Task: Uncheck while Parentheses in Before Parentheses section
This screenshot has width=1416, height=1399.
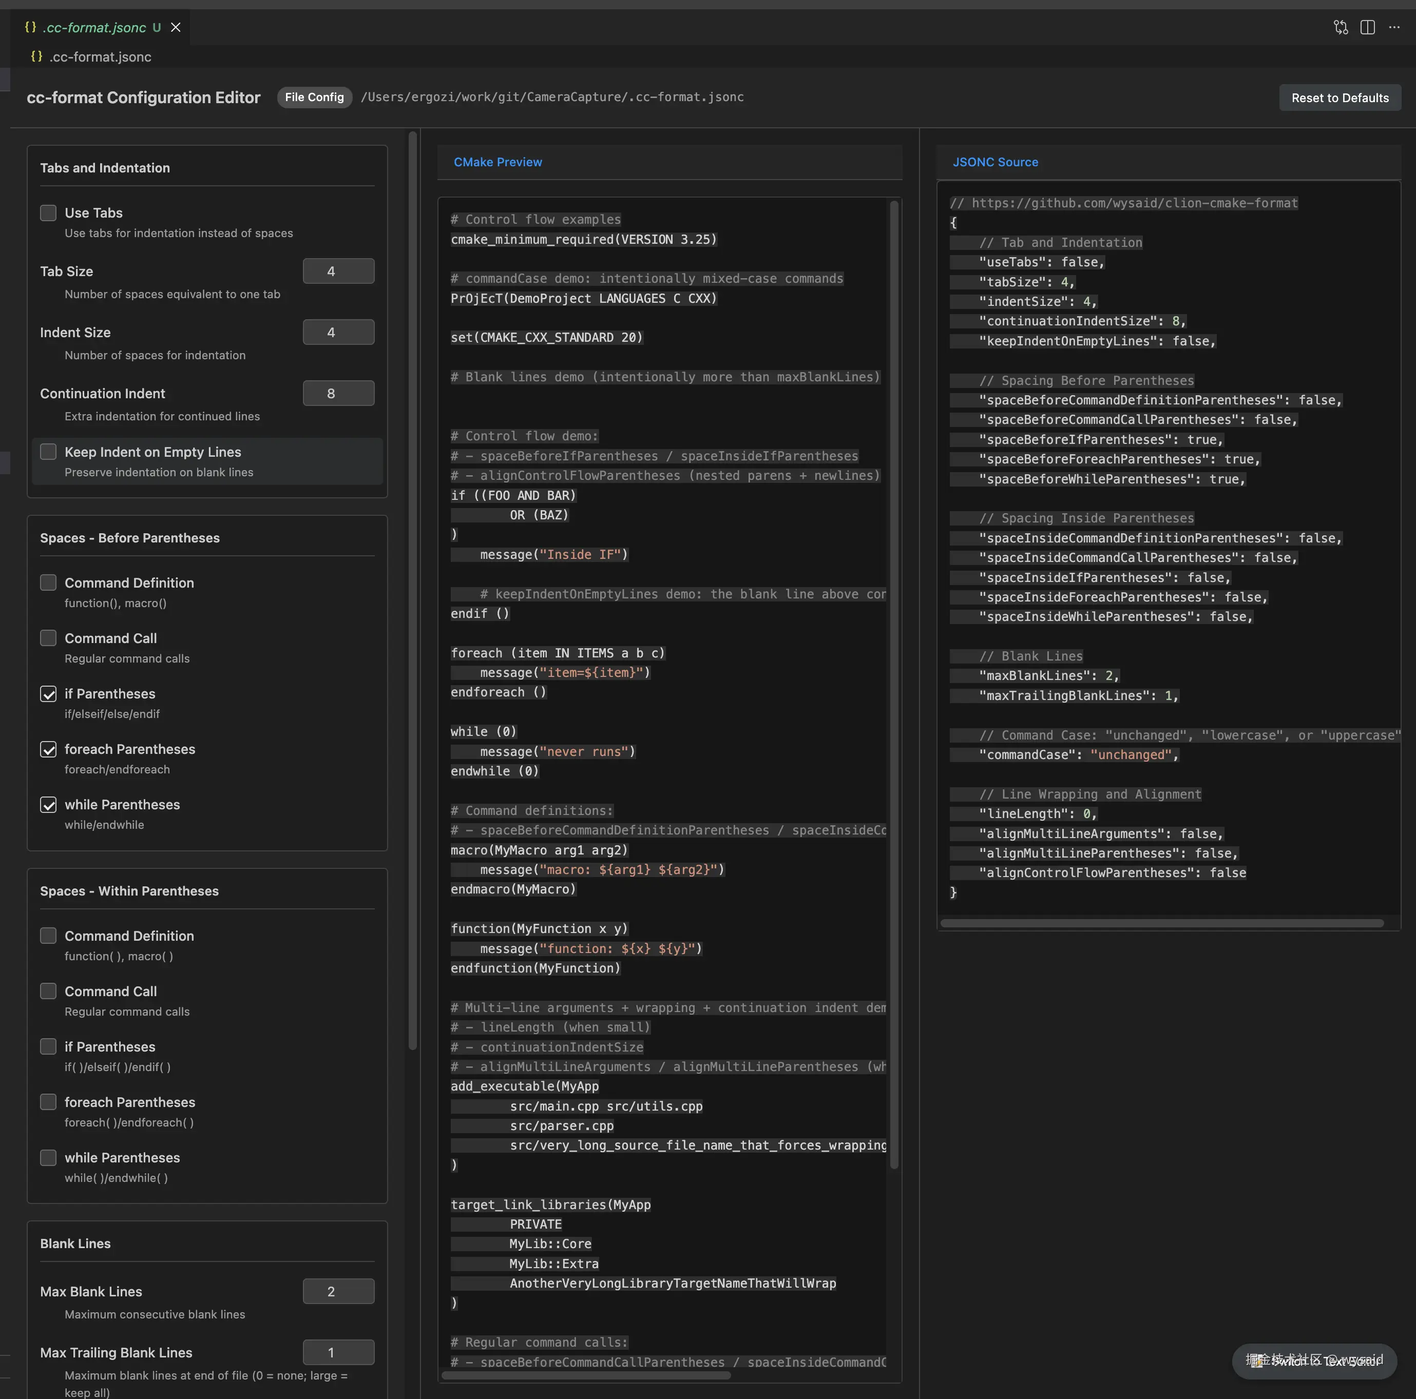Action: tap(48, 805)
